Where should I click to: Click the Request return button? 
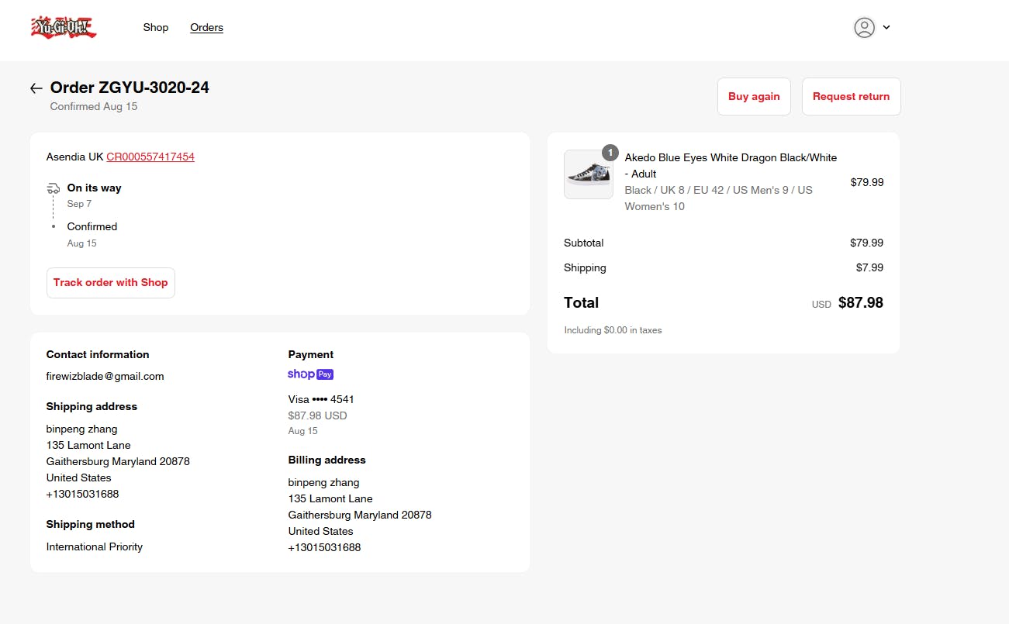tap(851, 96)
